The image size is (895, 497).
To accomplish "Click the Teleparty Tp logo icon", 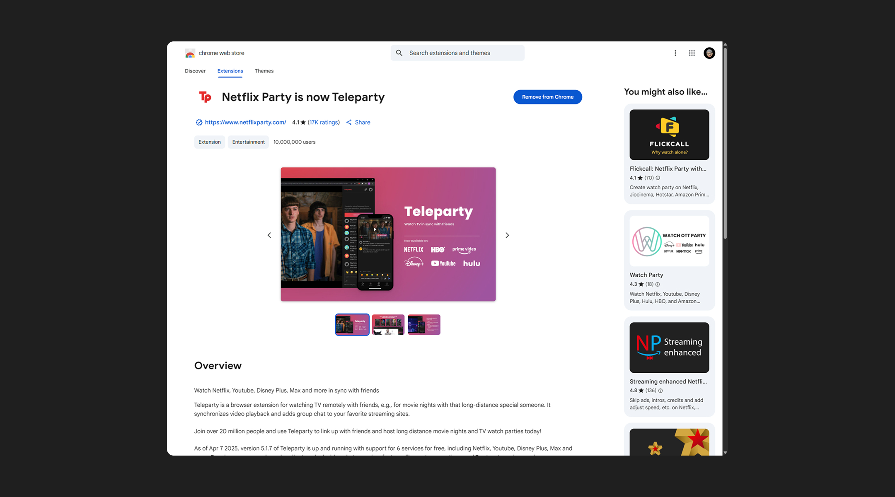I will pos(205,97).
